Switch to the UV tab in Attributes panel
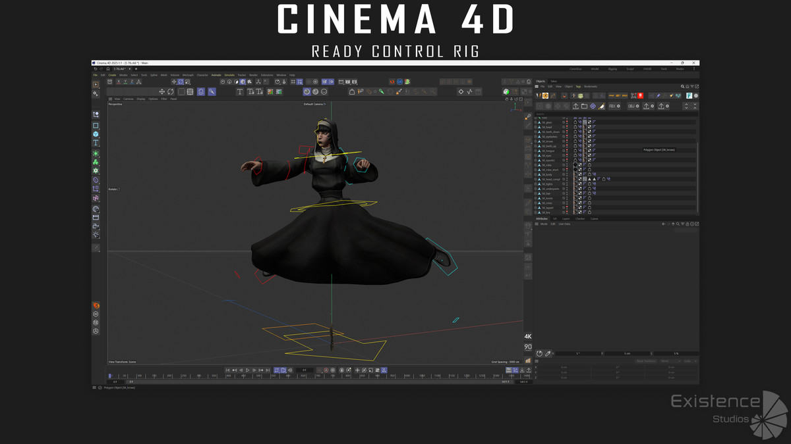791x444 pixels. point(554,218)
